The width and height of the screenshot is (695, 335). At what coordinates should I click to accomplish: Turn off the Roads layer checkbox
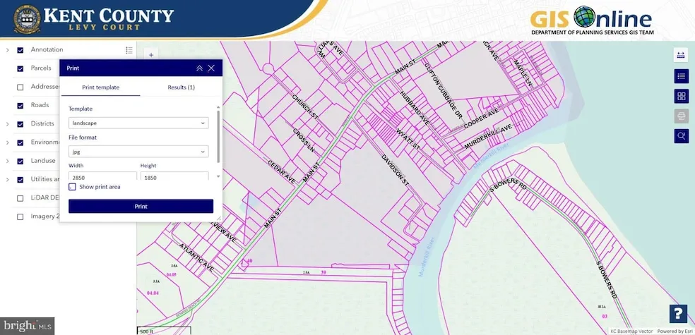pyautogui.click(x=20, y=106)
